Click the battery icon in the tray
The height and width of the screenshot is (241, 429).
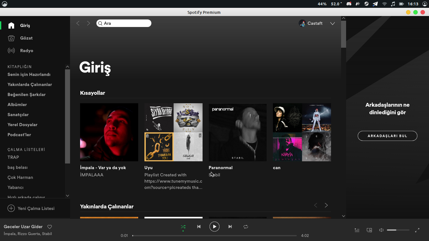pos(401,4)
